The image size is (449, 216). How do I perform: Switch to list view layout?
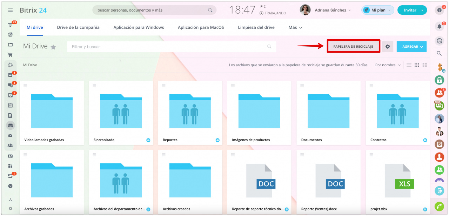[409, 65]
